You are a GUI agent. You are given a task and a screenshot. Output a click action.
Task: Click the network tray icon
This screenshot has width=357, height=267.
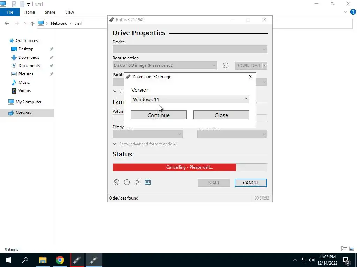tap(304, 260)
